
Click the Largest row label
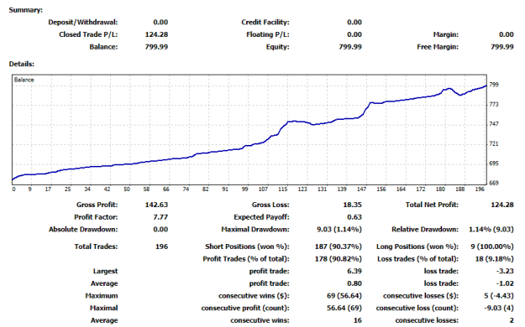point(105,271)
